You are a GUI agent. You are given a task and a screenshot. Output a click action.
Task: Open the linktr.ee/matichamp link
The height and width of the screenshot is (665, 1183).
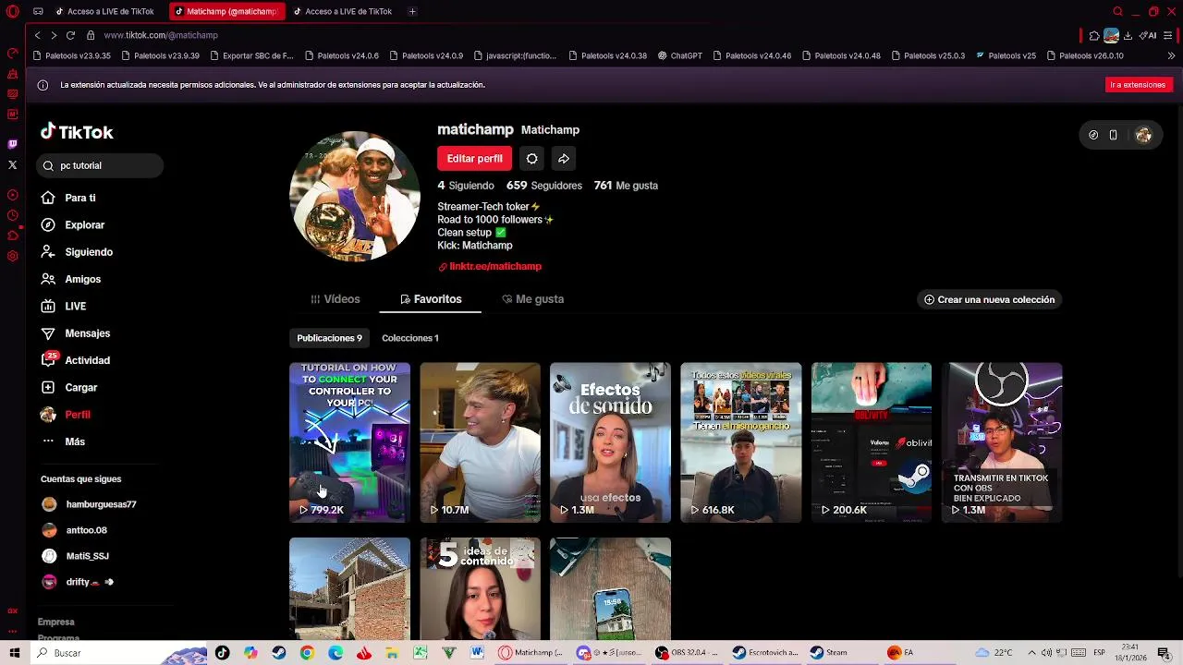490,266
